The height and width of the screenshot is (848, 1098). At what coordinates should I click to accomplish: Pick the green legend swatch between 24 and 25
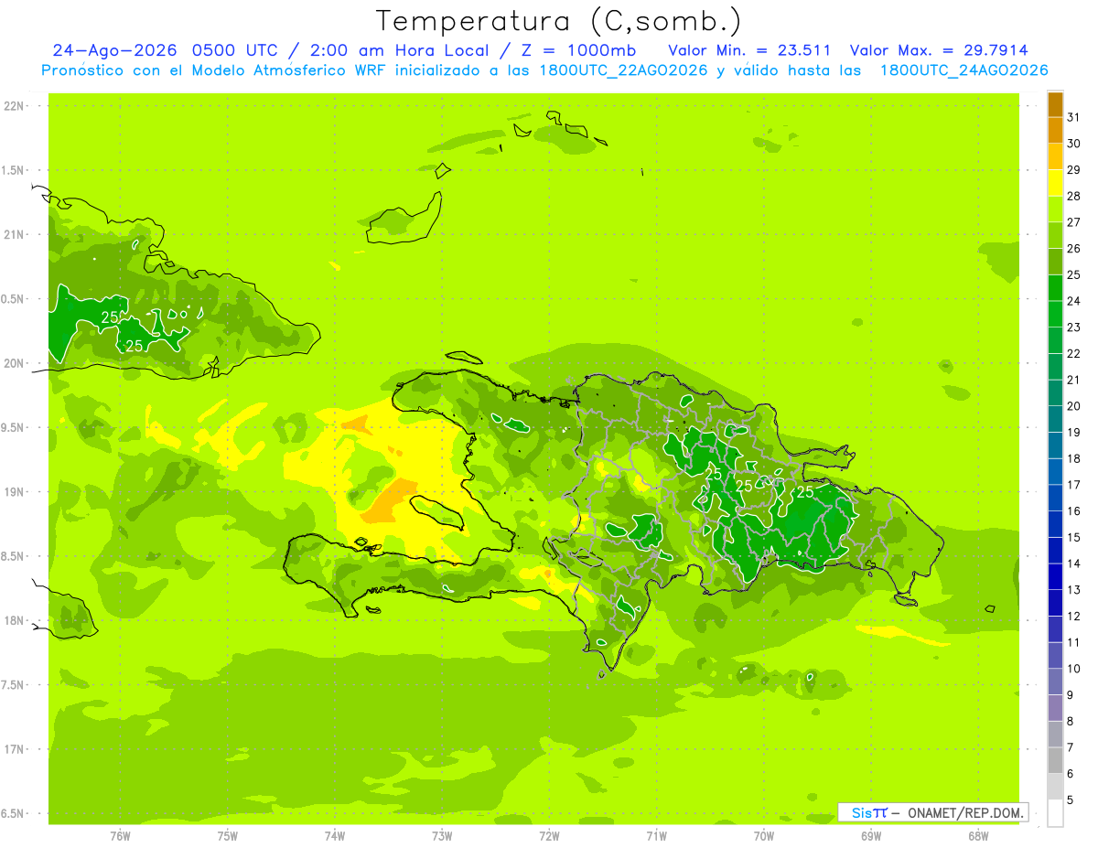coord(1055,288)
